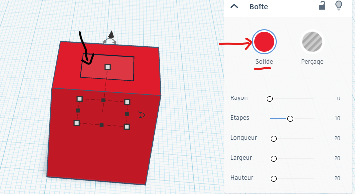Click the Hauteur slider handle
355x194 pixels.
click(274, 179)
